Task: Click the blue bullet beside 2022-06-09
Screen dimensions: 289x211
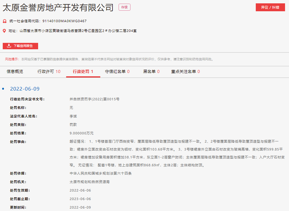Action: 3,89
